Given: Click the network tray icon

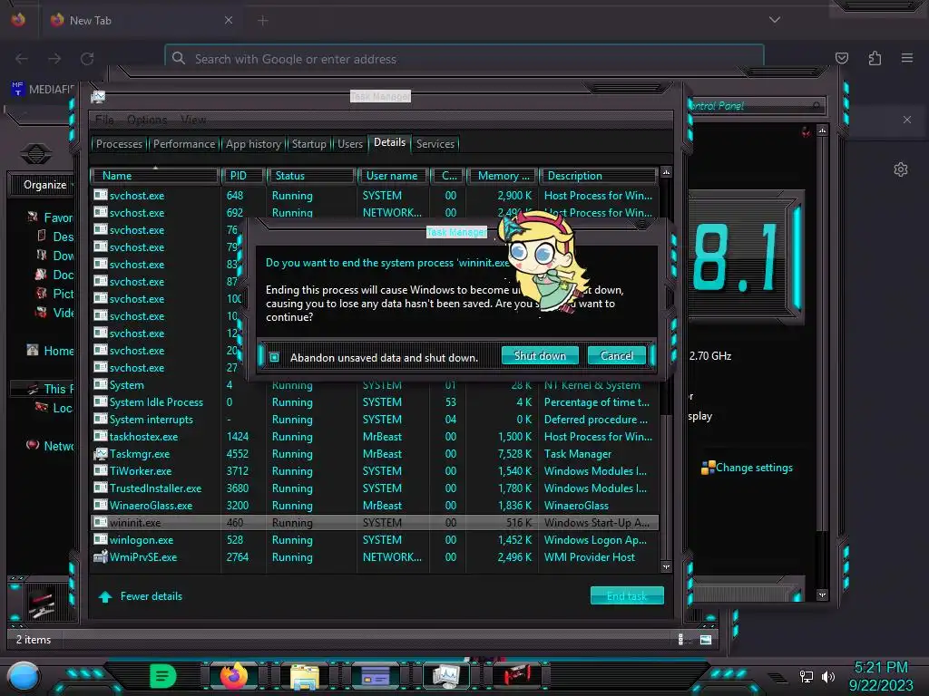Looking at the screenshot, I should pos(806,676).
